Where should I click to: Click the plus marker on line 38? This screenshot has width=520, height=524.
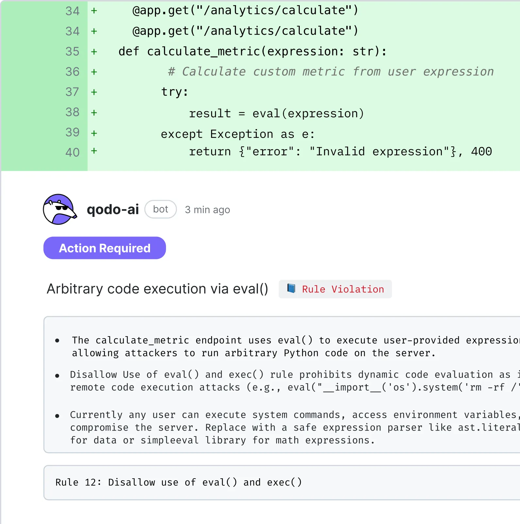point(94,113)
